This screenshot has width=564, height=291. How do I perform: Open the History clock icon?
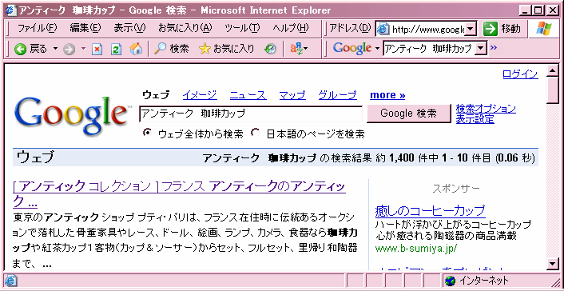[x=270, y=49]
